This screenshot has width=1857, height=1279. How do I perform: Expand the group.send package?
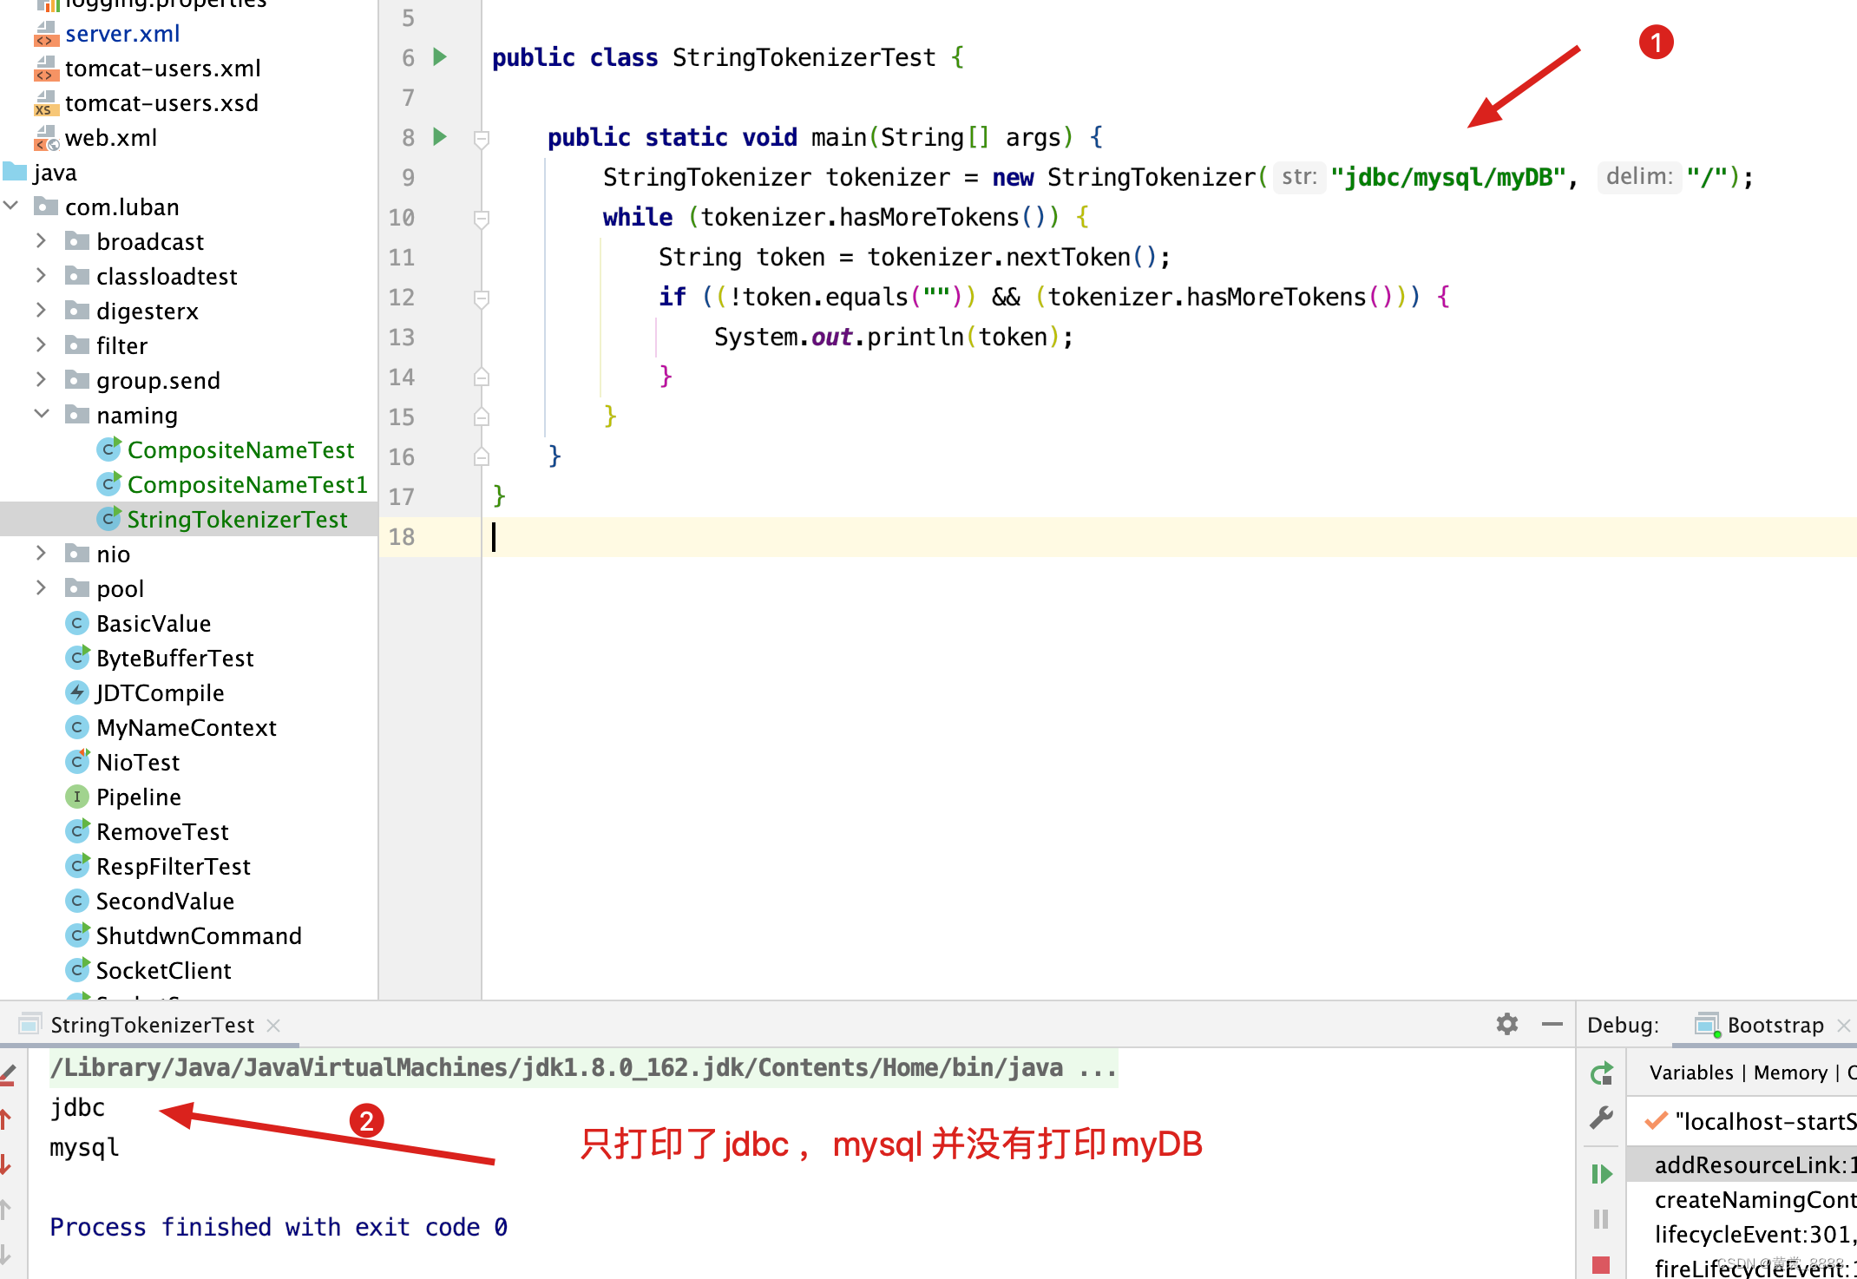[41, 379]
